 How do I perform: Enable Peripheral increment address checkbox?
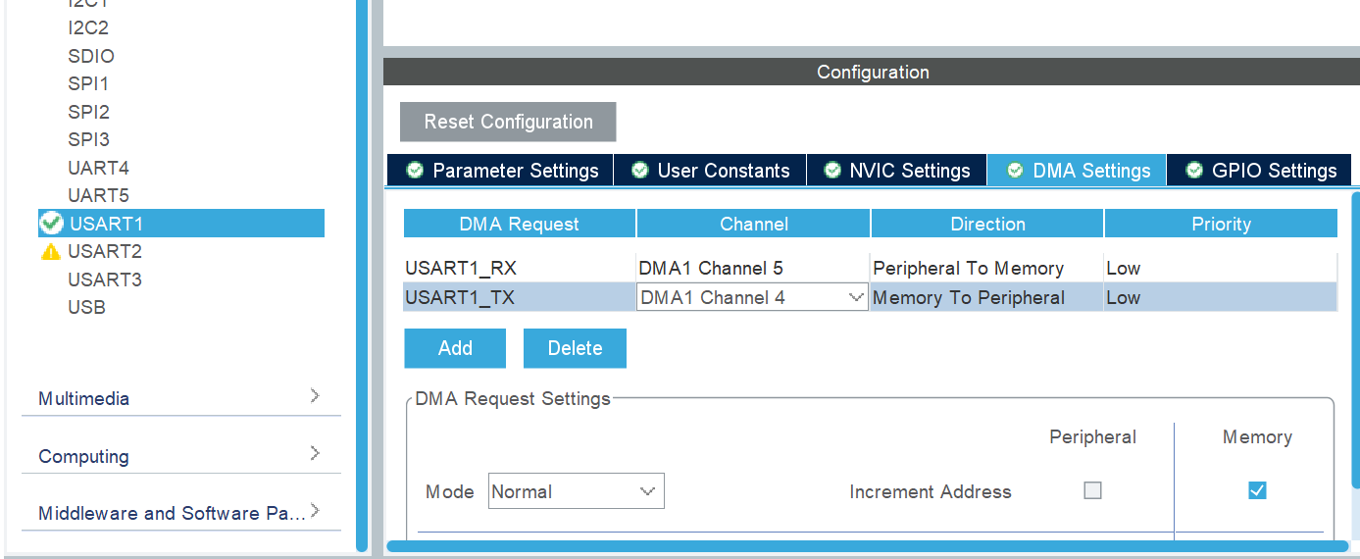1092,490
